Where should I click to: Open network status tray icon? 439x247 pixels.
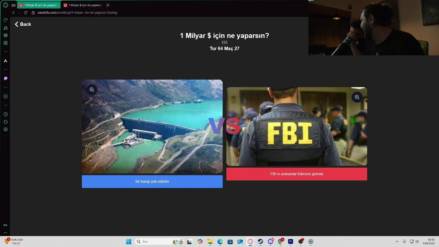(x=412, y=242)
